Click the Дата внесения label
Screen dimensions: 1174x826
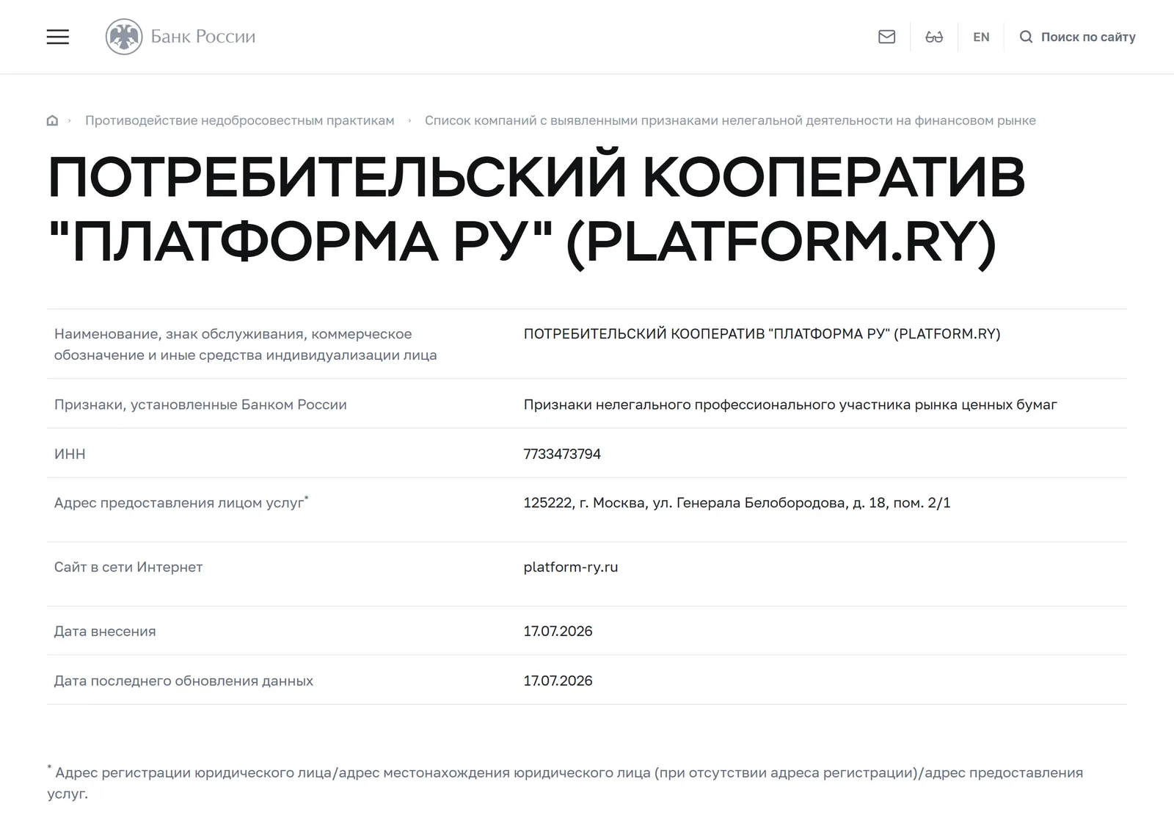[105, 631]
